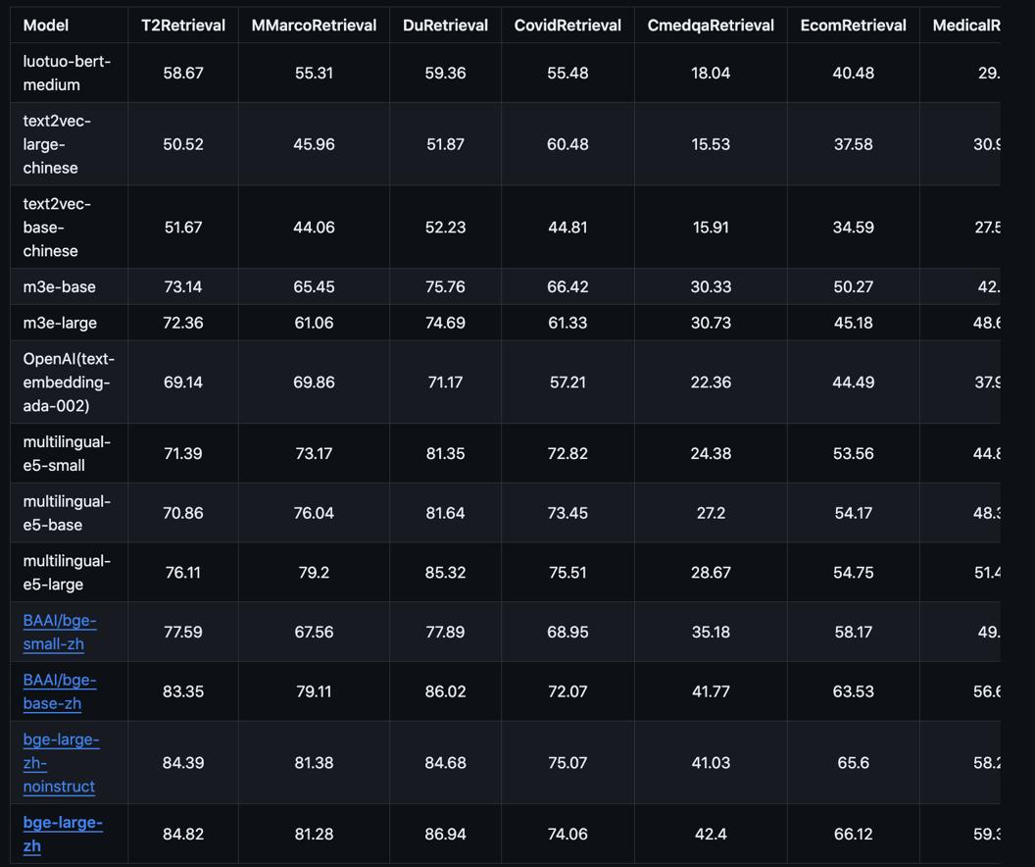Viewport: 1035px width, 867px height.
Task: Click the value 71.39 for multilingual-e5-small
Action: click(183, 453)
